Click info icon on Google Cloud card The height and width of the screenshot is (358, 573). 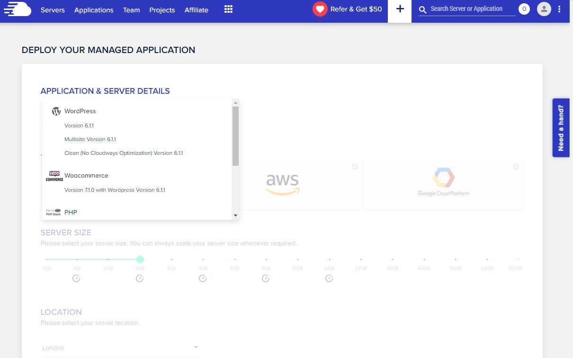pyautogui.click(x=516, y=167)
